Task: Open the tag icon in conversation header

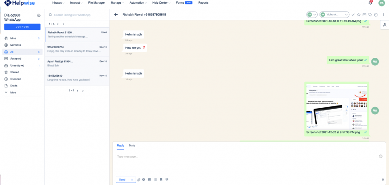Action: click(370, 15)
